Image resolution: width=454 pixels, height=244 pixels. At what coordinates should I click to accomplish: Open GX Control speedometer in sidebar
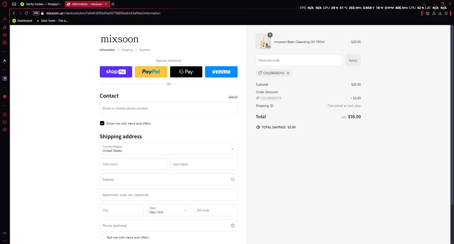coord(5,20)
